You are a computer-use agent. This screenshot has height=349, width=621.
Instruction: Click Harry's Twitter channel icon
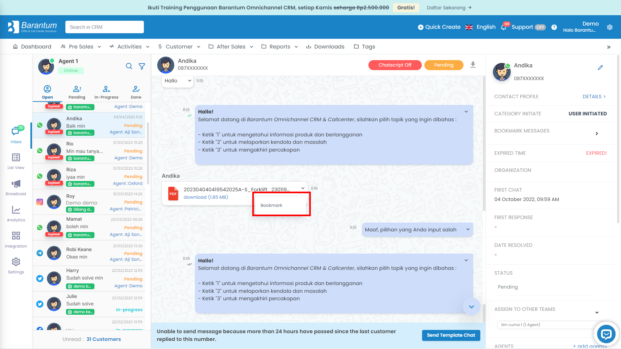click(x=40, y=279)
